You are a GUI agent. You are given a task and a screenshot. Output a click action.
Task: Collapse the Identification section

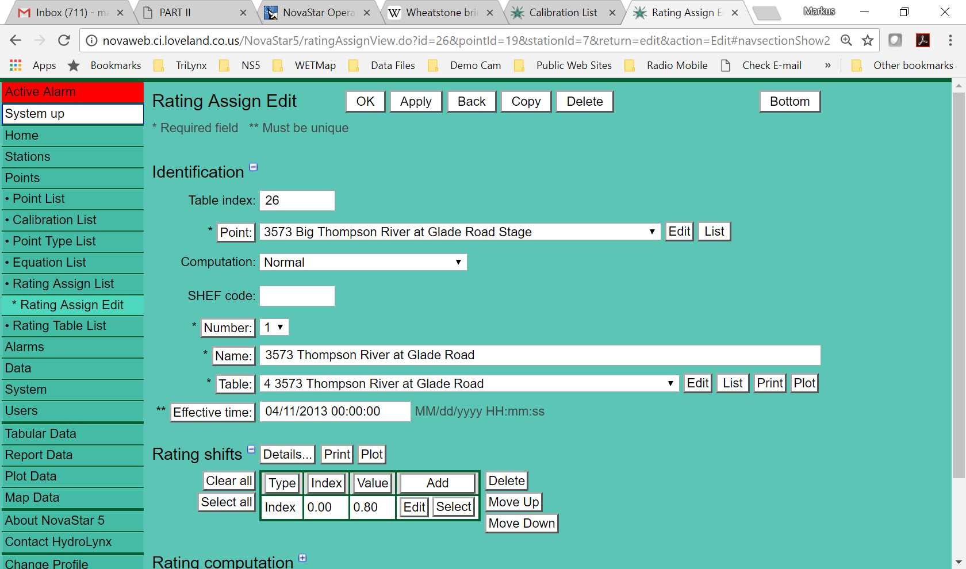(253, 167)
